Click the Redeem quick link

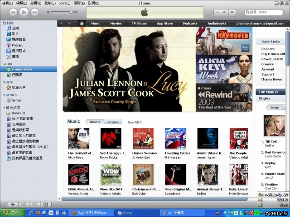tap(268, 49)
